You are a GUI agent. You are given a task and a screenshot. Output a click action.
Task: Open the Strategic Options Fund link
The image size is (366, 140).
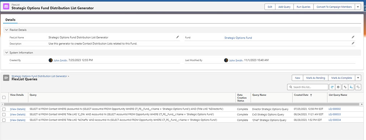(238, 38)
